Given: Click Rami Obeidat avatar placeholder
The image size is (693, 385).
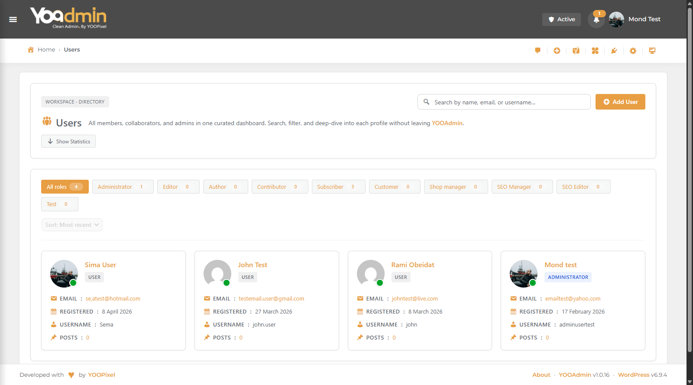Looking at the screenshot, I should point(371,274).
